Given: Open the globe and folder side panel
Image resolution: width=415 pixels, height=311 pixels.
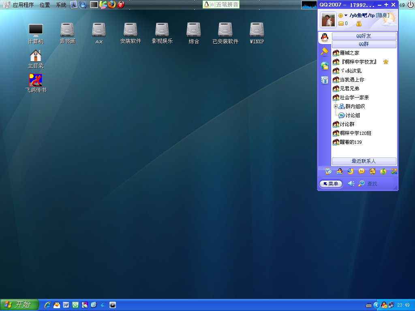Looking at the screenshot, I should tap(325, 66).
